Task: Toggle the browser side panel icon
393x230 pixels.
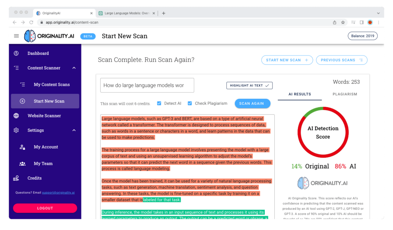Action: coord(362,22)
